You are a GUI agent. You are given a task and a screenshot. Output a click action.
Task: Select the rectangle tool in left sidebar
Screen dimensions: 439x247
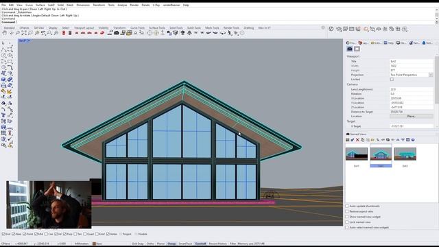[10, 61]
